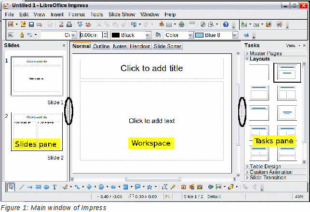The width and height of the screenshot is (310, 212).
Task: Expand the Master Pages section
Action: click(x=275, y=53)
